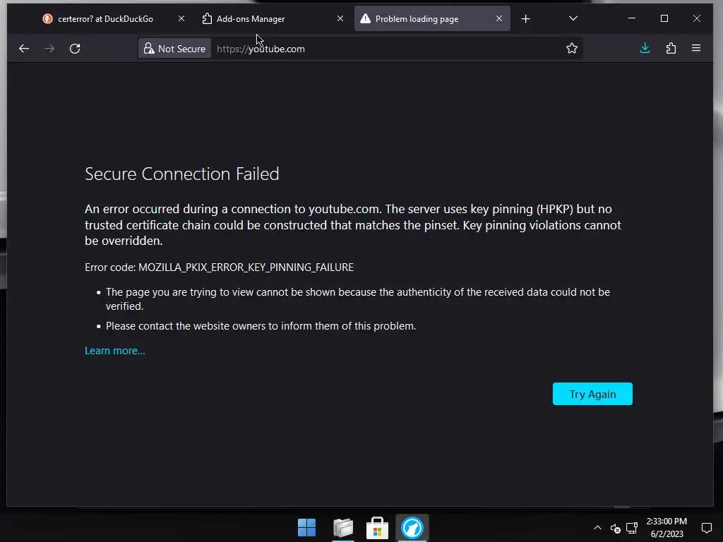
Task: Click the warning icon on the Problem loading page tab
Action: tap(365, 18)
